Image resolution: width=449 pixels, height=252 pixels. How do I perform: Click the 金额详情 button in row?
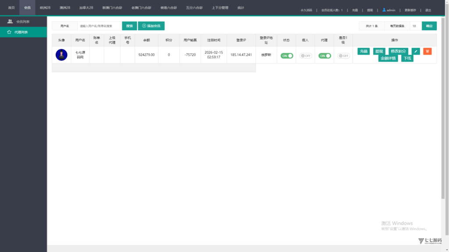pyautogui.click(x=388, y=58)
